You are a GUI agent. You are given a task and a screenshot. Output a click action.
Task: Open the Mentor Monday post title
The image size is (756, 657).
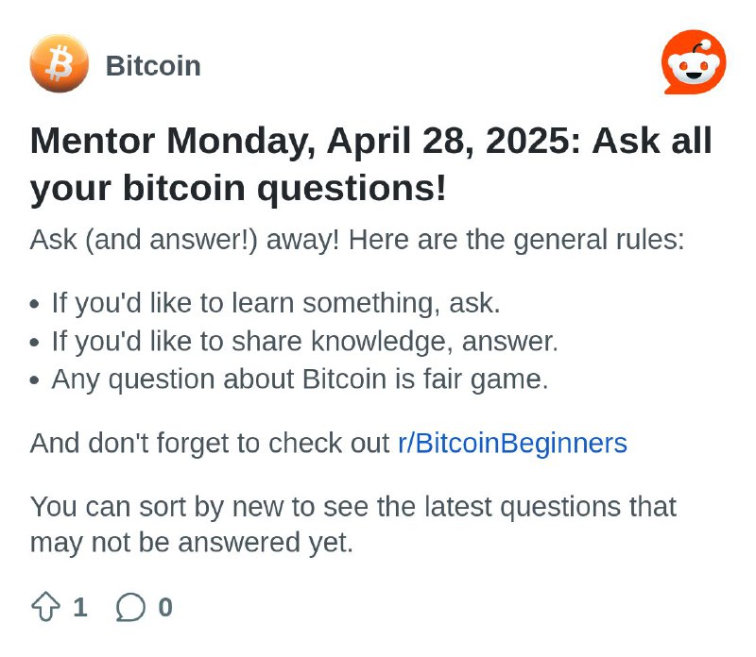tap(370, 164)
